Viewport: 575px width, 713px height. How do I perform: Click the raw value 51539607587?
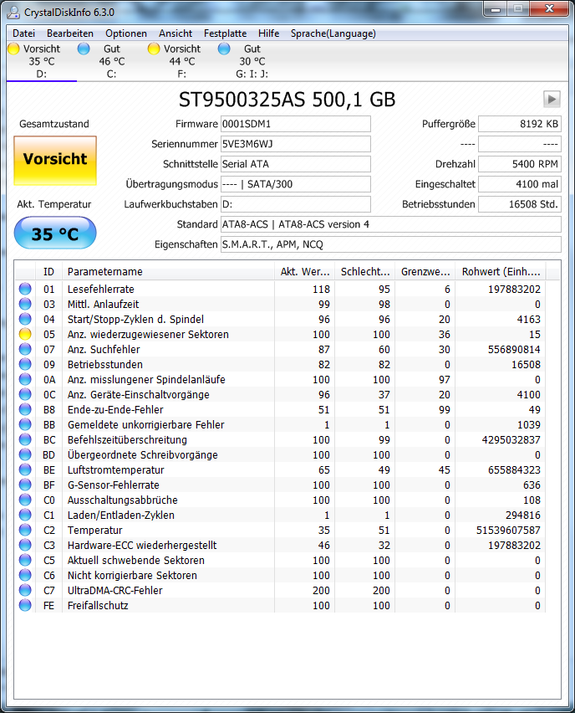508,531
